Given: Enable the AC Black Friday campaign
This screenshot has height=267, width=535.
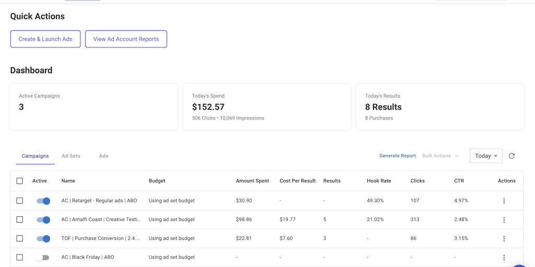Looking at the screenshot, I should tap(42, 257).
